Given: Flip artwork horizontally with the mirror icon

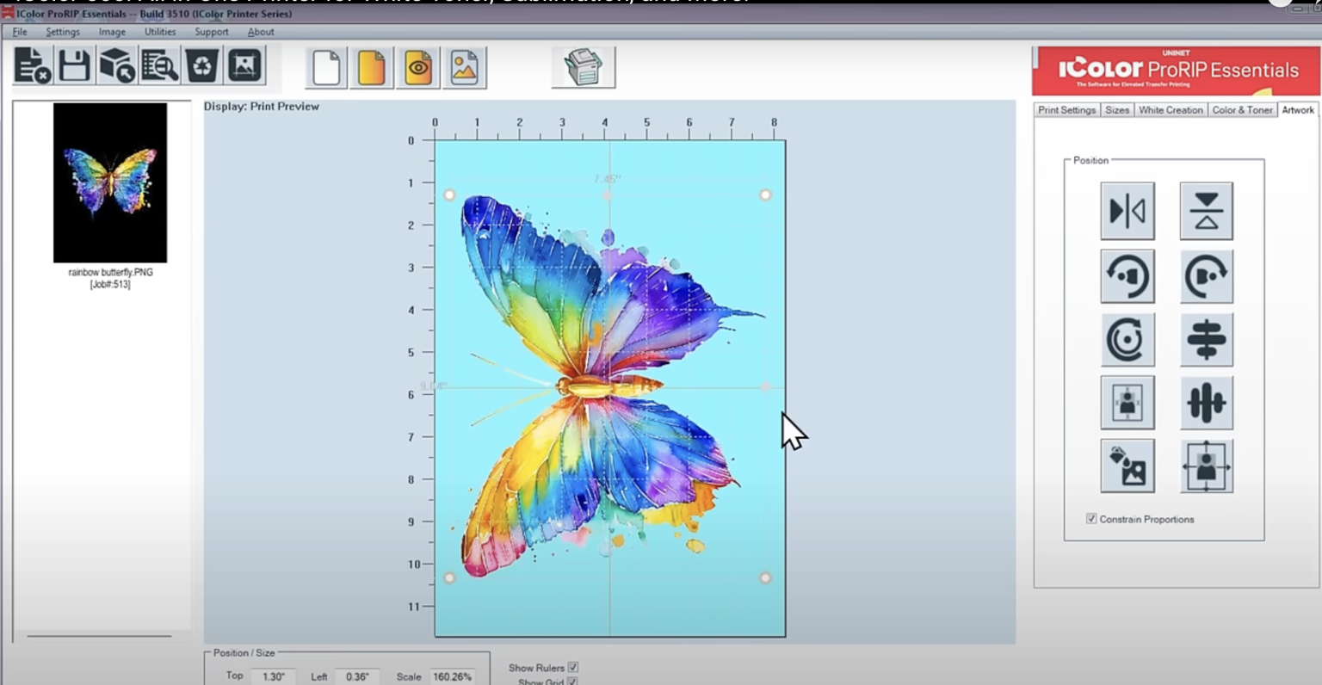Looking at the screenshot, I should tap(1127, 211).
